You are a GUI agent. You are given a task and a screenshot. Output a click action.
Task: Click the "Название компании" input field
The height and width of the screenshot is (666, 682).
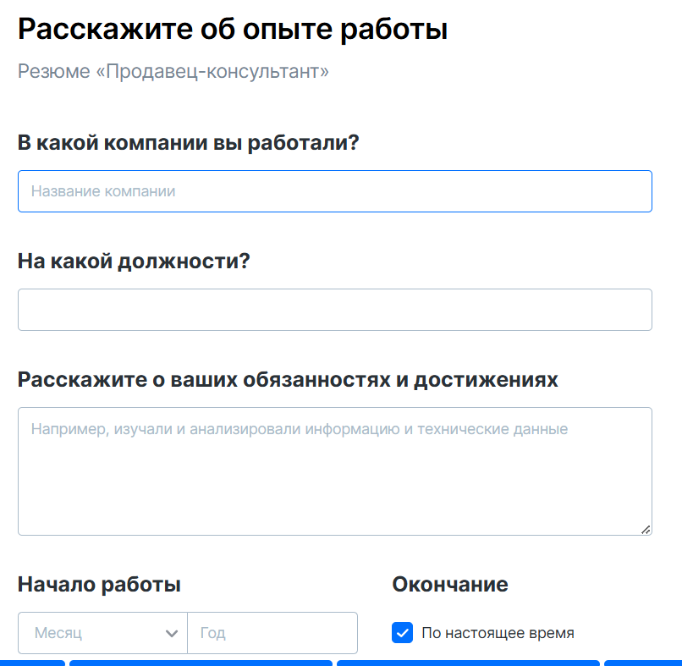(x=334, y=191)
